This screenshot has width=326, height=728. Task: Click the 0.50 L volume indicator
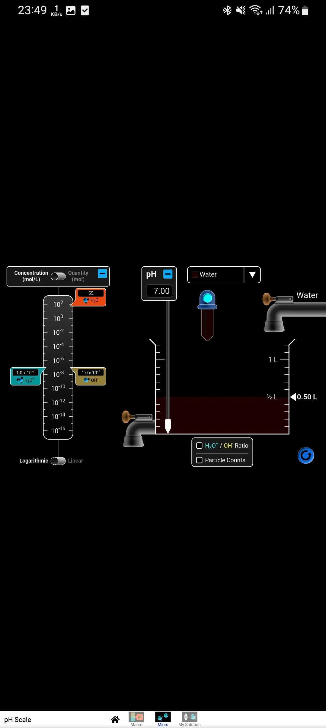304,397
